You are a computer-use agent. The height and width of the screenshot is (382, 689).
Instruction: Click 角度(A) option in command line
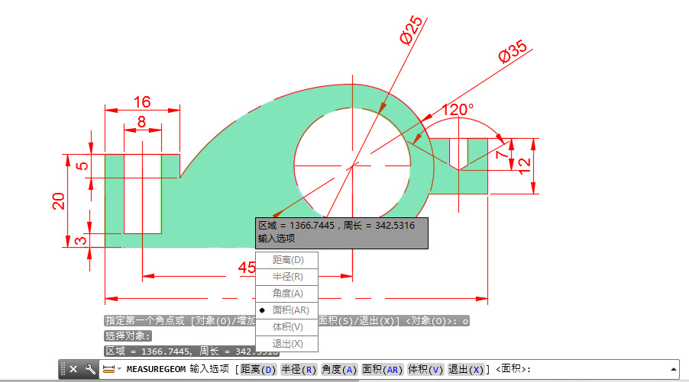click(x=340, y=370)
